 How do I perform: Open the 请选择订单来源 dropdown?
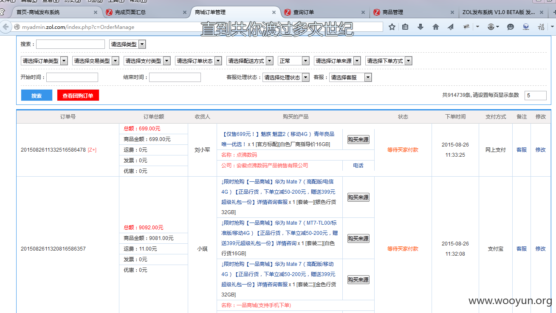coord(337,61)
